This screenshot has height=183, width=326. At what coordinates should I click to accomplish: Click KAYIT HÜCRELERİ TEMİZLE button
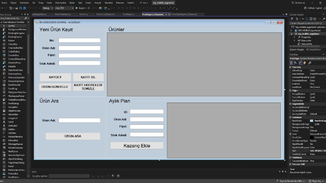[x=88, y=87]
